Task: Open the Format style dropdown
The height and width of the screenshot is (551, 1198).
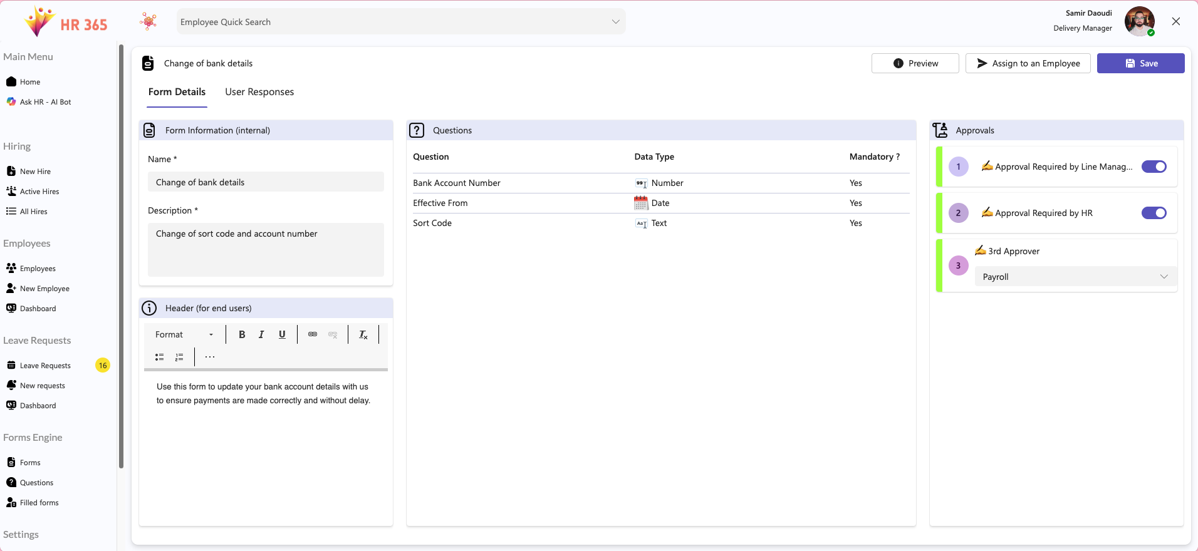Action: pyautogui.click(x=184, y=334)
